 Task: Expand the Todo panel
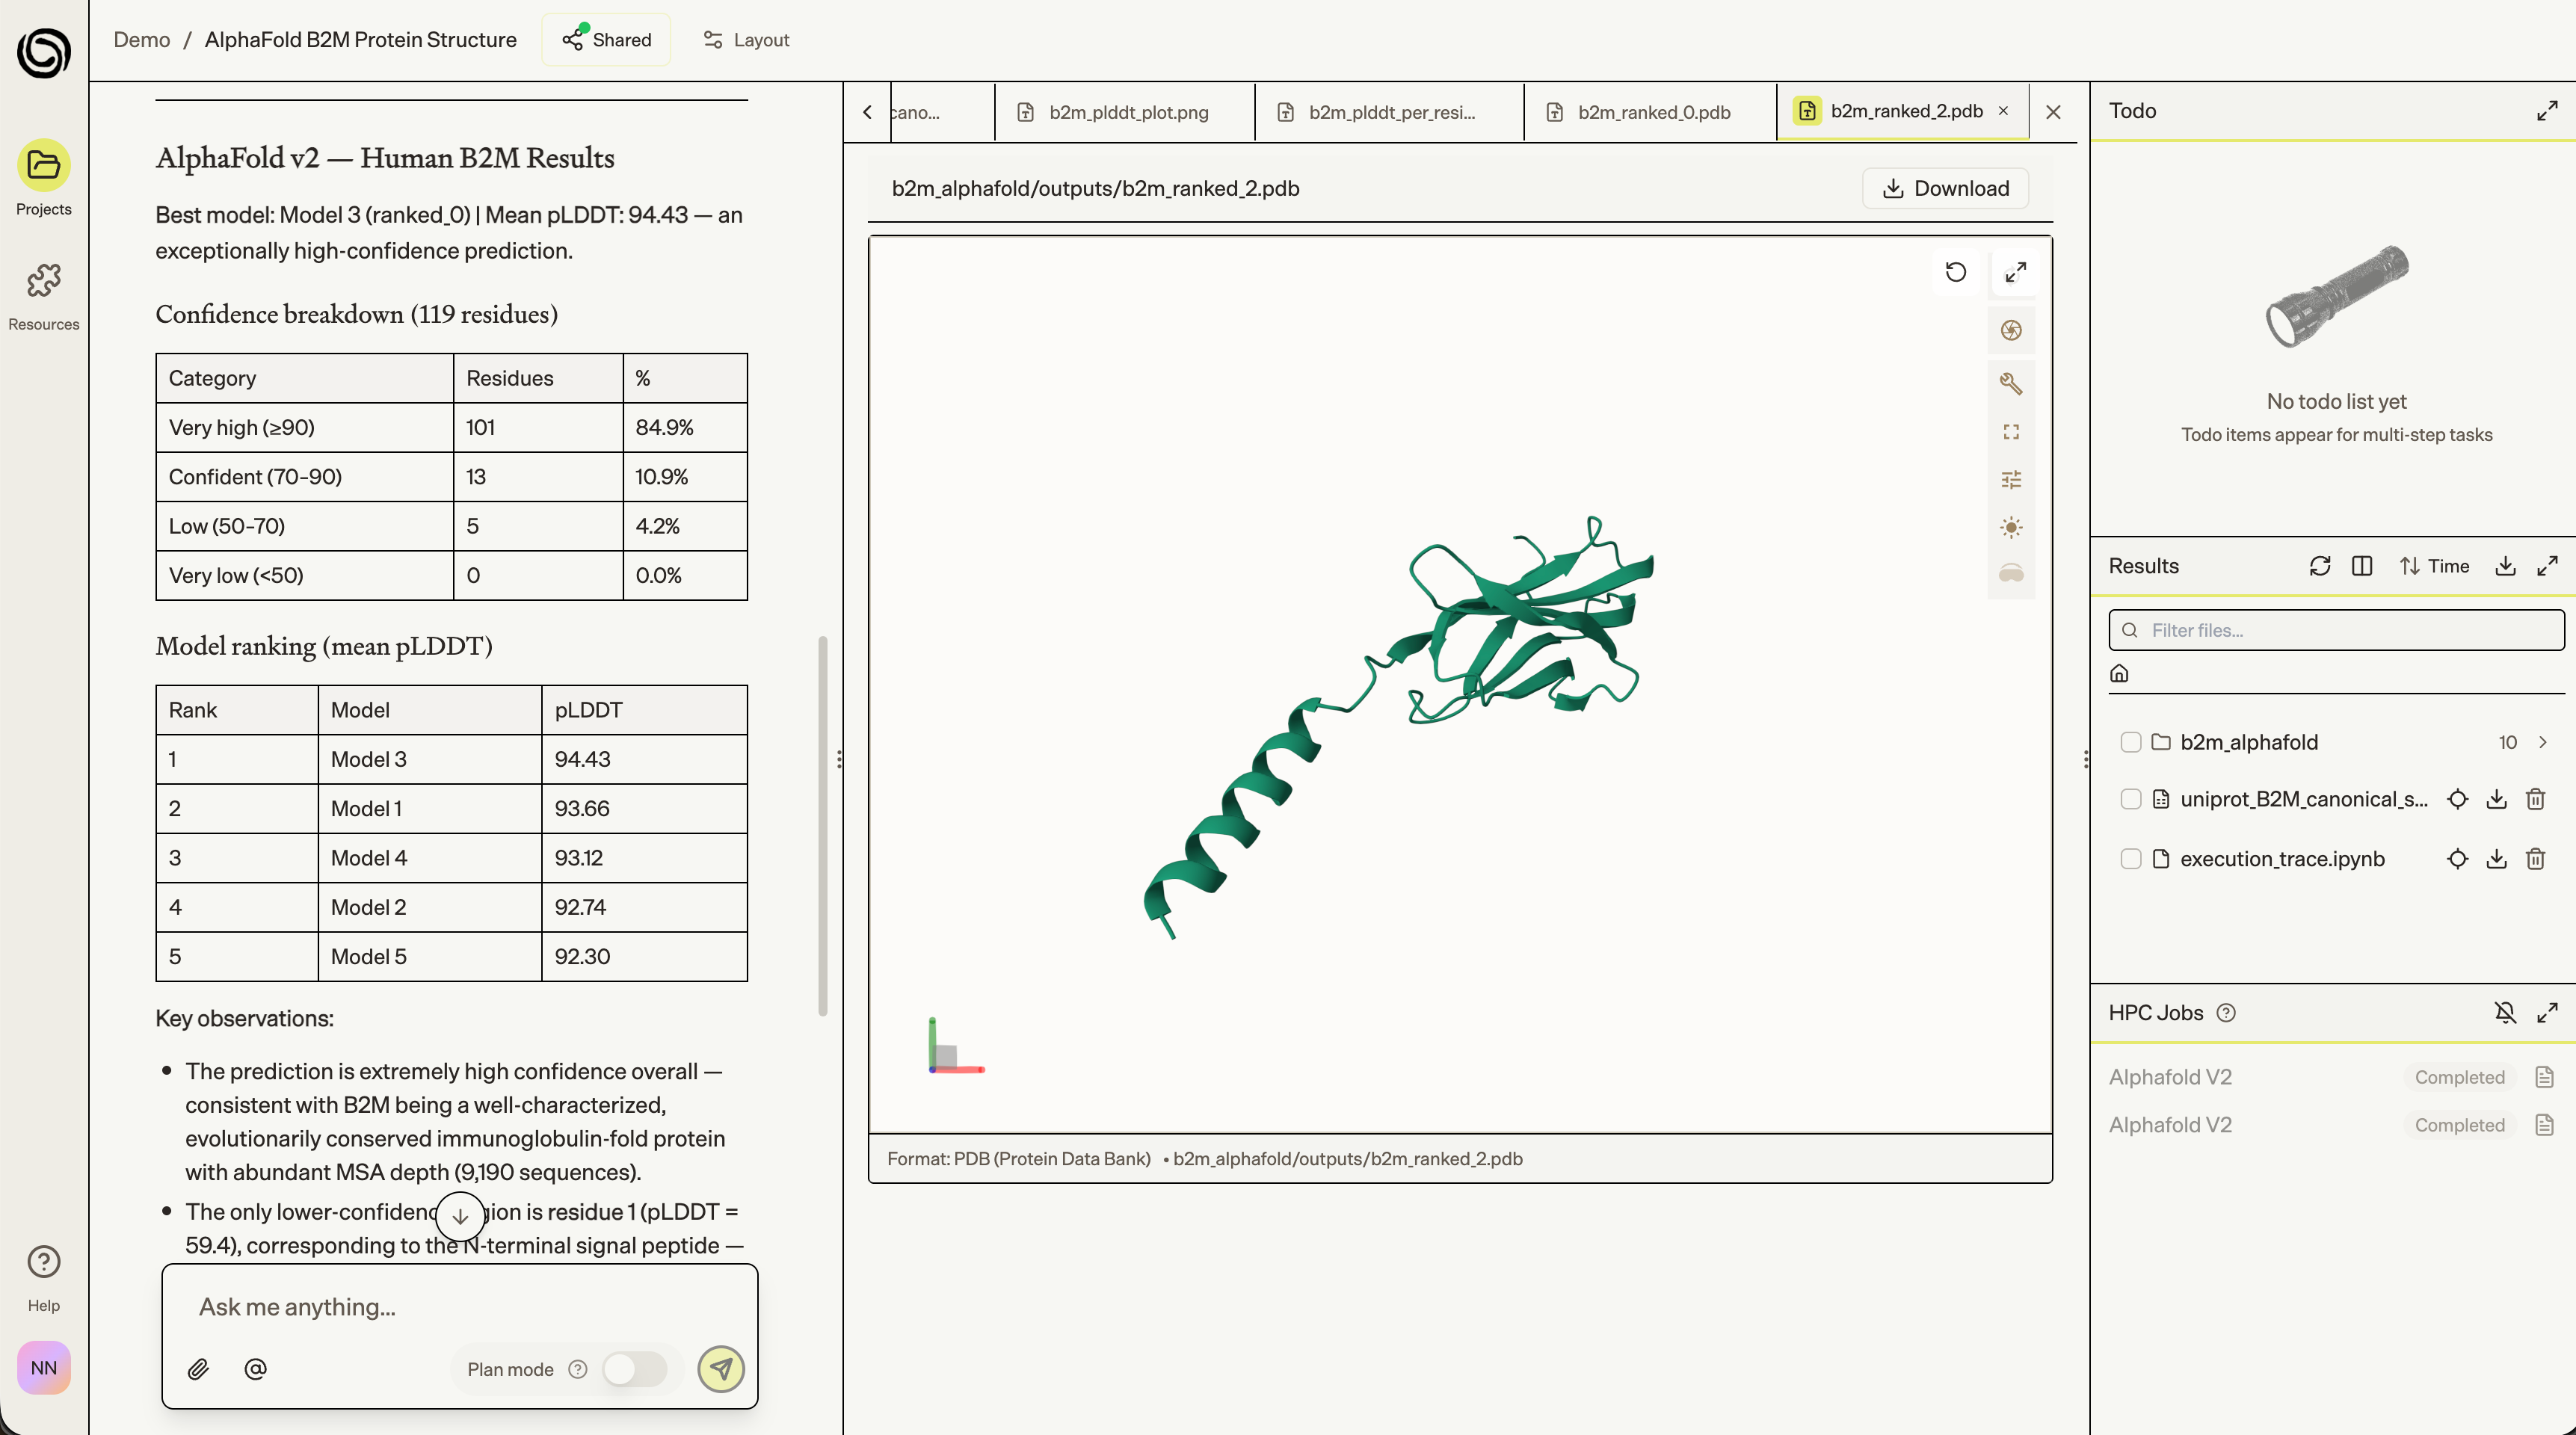click(x=2547, y=111)
